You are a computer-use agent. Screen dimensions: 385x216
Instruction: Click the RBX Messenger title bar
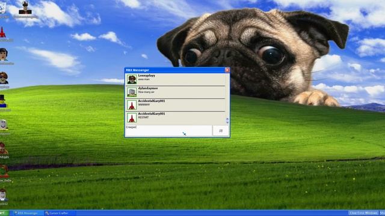(177, 70)
